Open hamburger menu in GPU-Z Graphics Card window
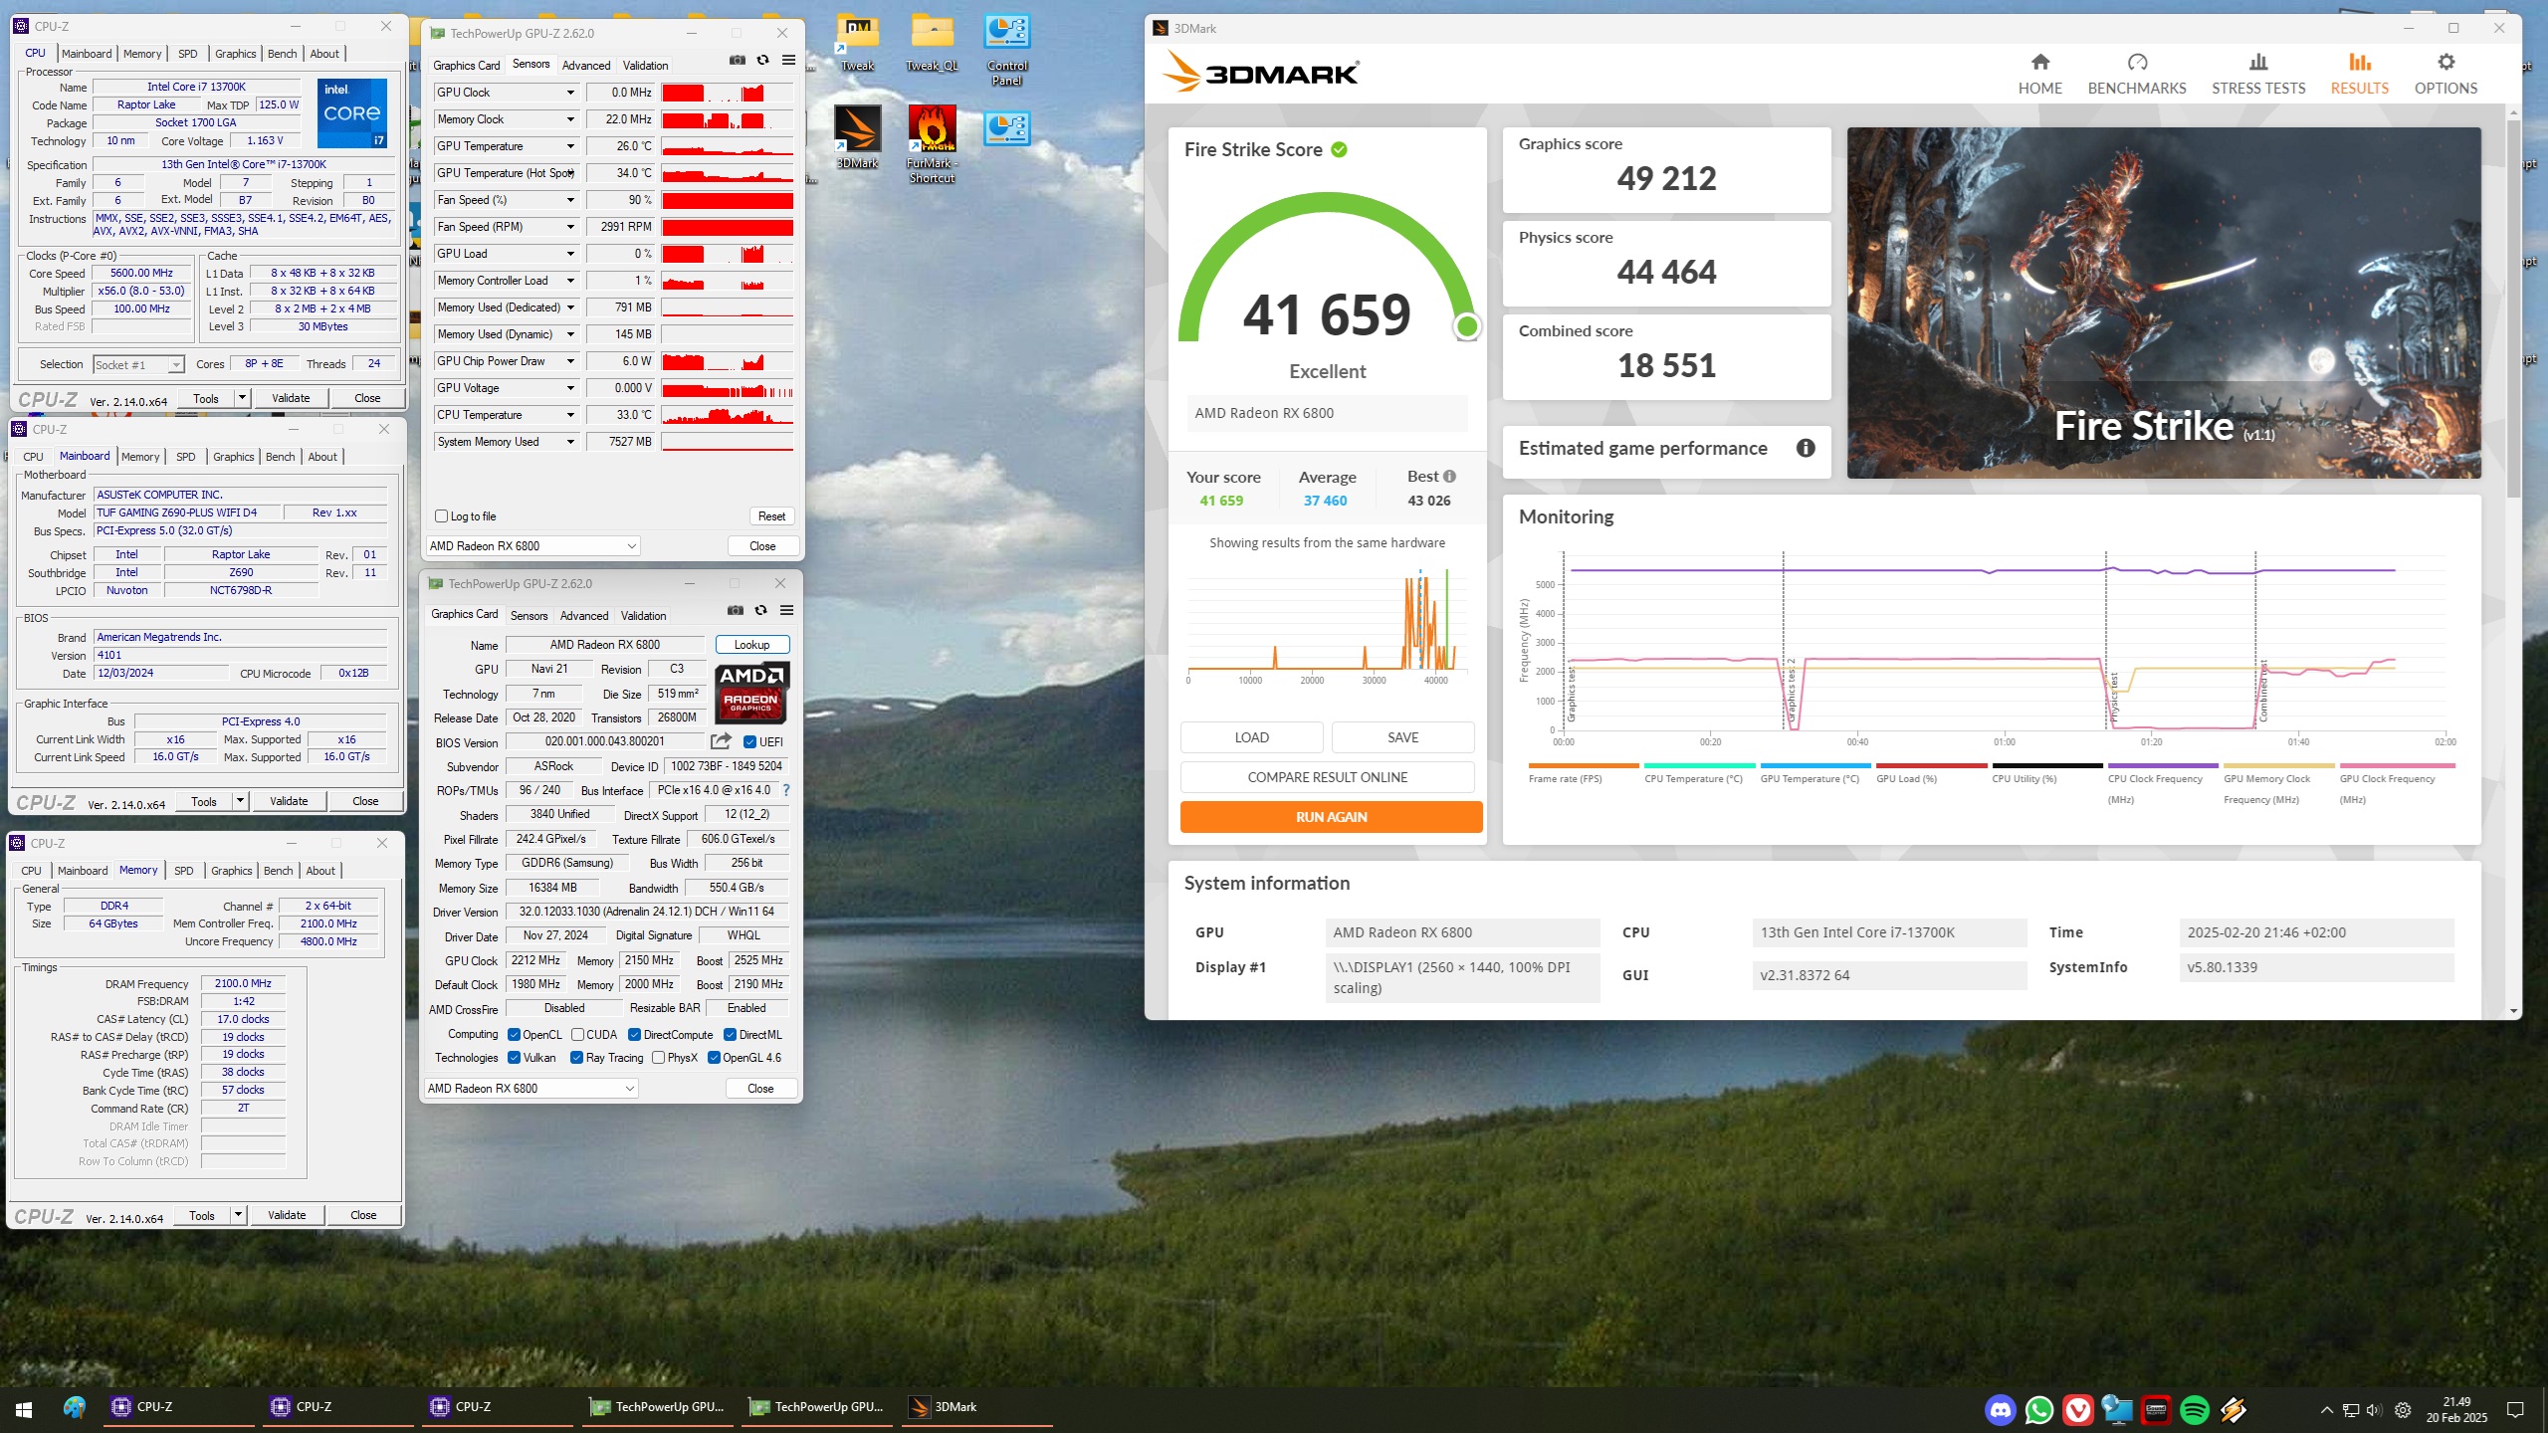Viewport: 2548px width, 1433px height. pos(786,611)
